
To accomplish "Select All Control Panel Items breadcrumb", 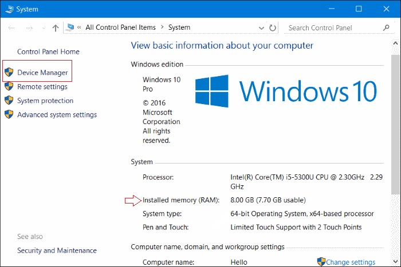I will tap(120, 27).
